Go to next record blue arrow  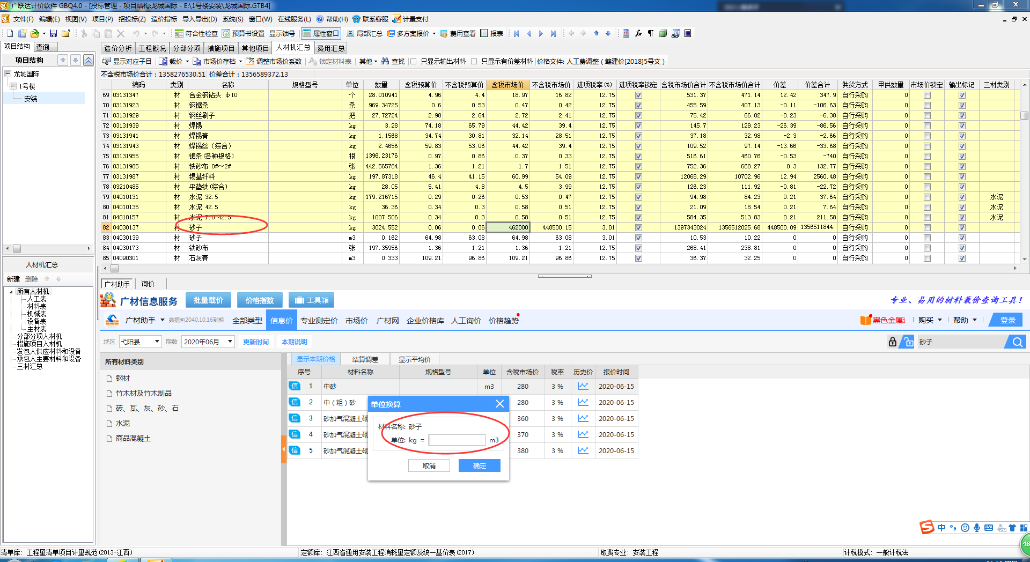(x=541, y=33)
